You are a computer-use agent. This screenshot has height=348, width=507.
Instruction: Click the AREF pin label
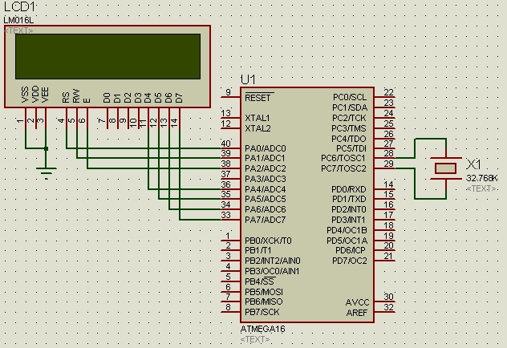(x=357, y=312)
